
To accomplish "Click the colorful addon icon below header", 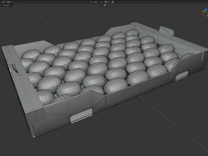I will (x=105, y=5).
